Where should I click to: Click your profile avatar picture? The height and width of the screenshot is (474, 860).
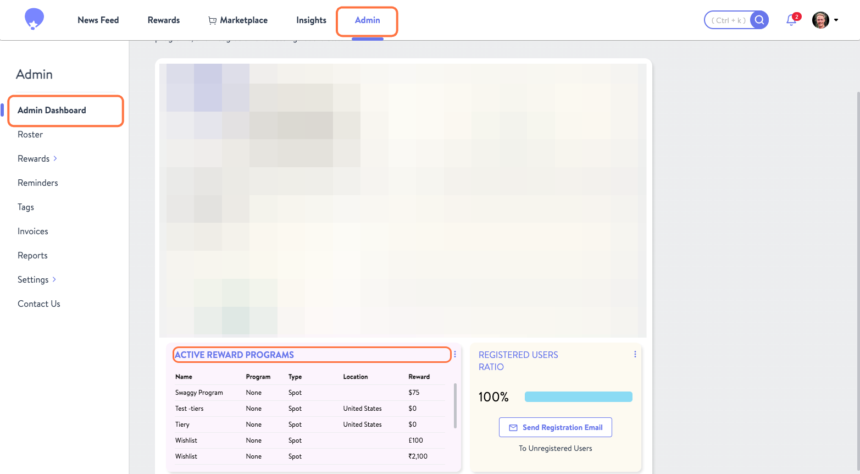click(x=820, y=19)
